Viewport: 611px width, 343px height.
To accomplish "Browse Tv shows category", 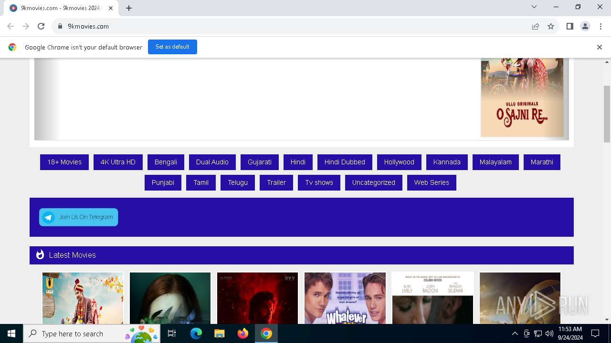I will pyautogui.click(x=319, y=182).
